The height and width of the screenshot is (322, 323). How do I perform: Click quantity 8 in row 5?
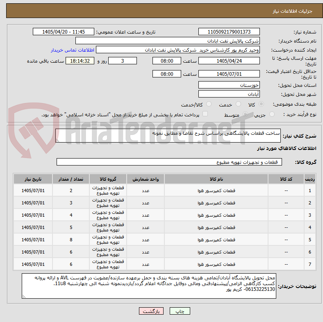pos(71,240)
